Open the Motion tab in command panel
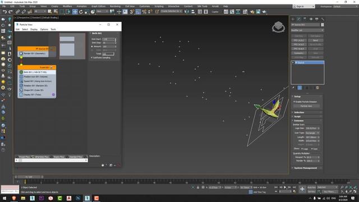359x202 pixels. pyautogui.click(x=311, y=19)
